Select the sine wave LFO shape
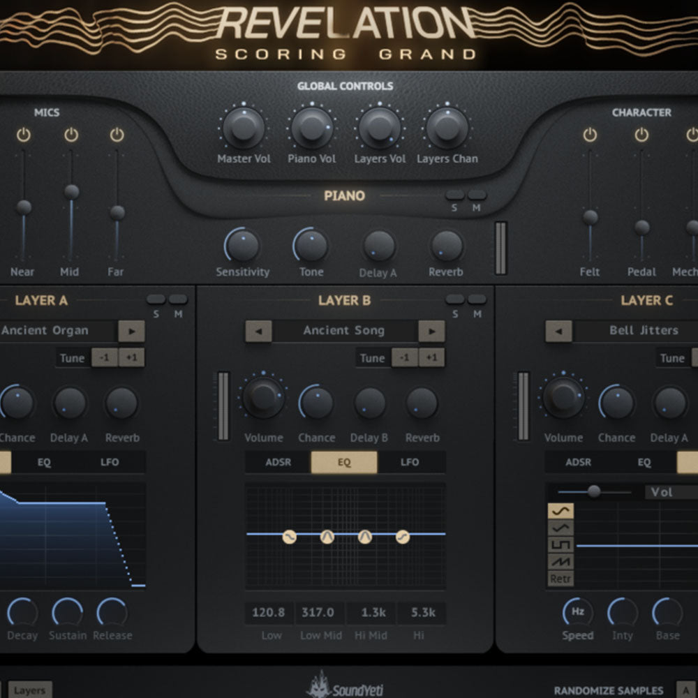Screen dimensions: 698x698 pyautogui.click(x=561, y=511)
